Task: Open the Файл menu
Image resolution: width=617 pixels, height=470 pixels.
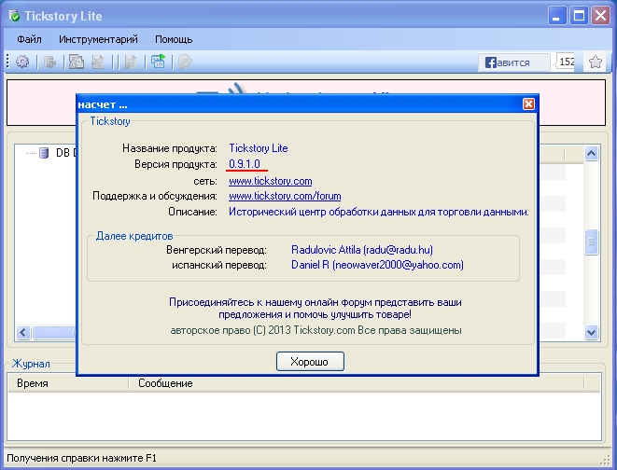Action: coord(29,39)
